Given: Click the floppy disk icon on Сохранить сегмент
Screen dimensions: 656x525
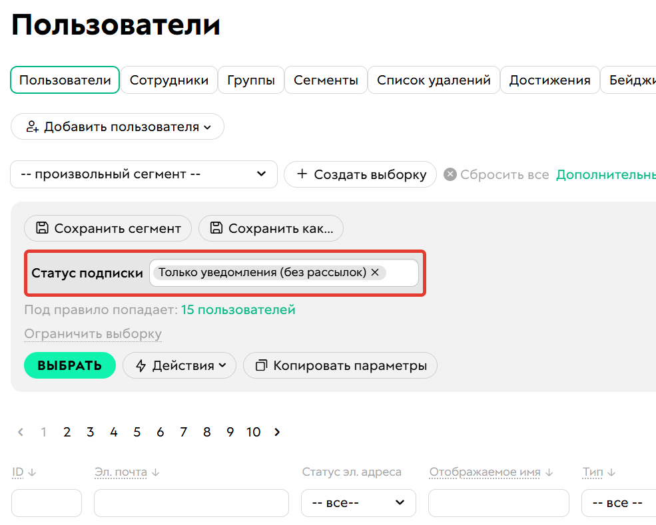Looking at the screenshot, I should pyautogui.click(x=41, y=228).
